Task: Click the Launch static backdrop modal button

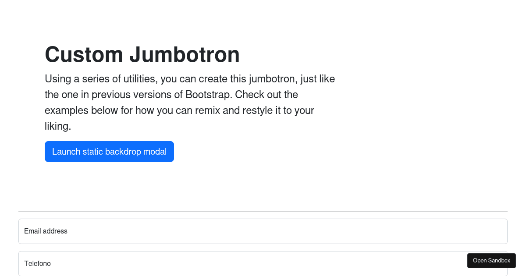Action: click(x=109, y=152)
